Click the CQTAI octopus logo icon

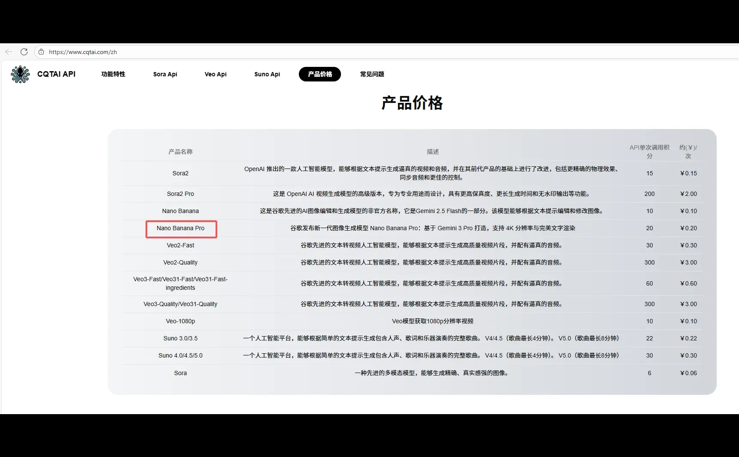20,74
